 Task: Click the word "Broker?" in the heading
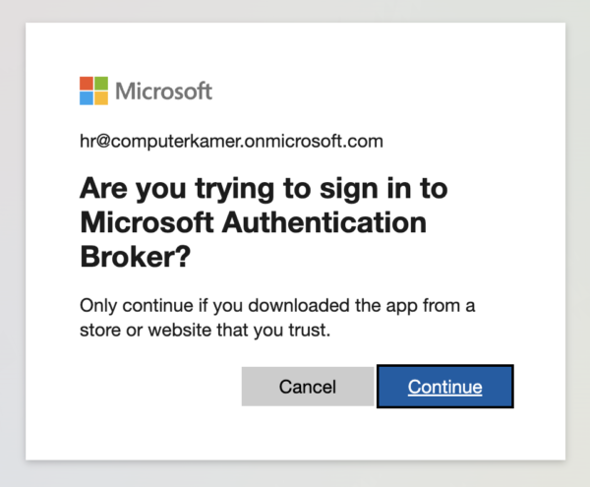click(x=135, y=257)
